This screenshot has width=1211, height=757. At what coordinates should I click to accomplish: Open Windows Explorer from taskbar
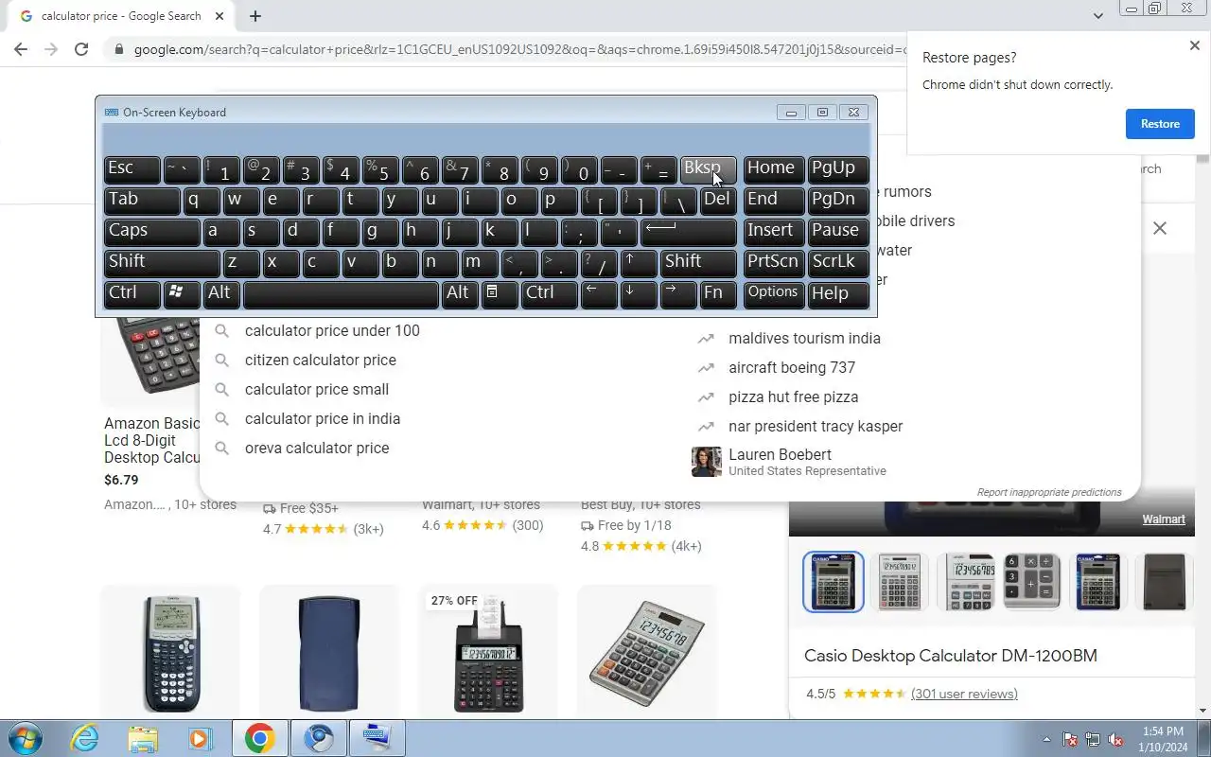[143, 738]
